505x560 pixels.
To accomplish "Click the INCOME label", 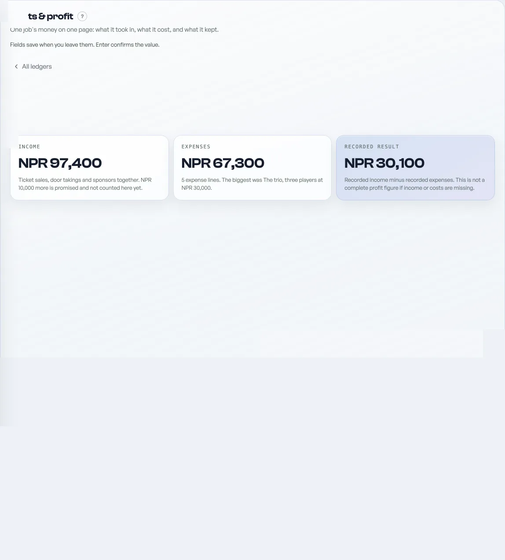I will click(29, 147).
